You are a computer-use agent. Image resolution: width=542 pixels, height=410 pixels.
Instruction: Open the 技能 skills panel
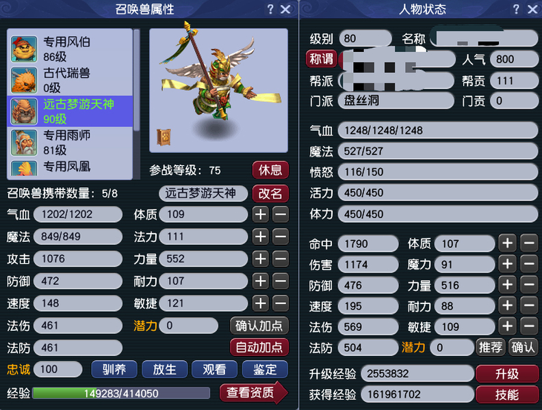(506, 394)
